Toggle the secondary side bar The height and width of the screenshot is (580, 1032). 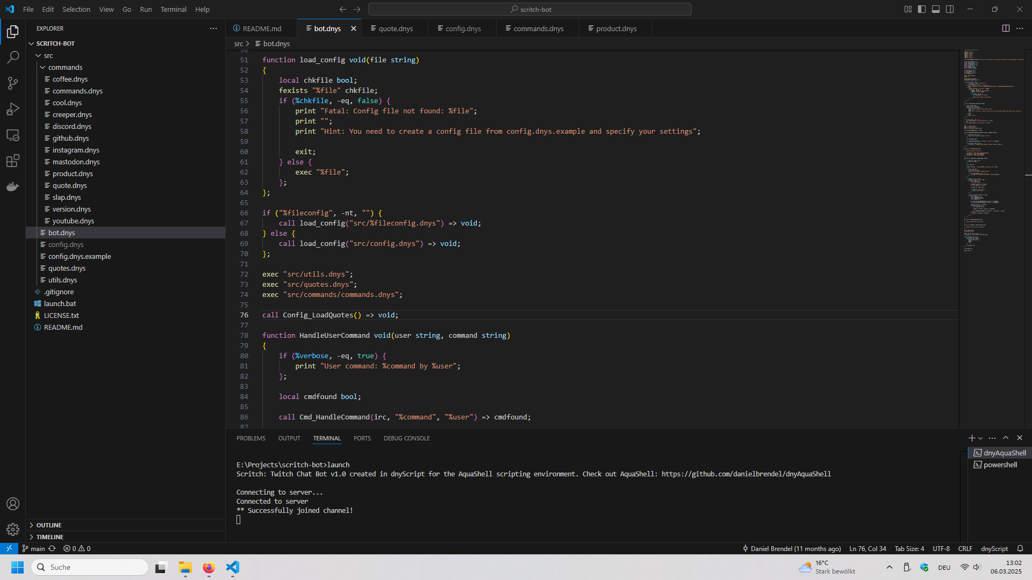950,9
